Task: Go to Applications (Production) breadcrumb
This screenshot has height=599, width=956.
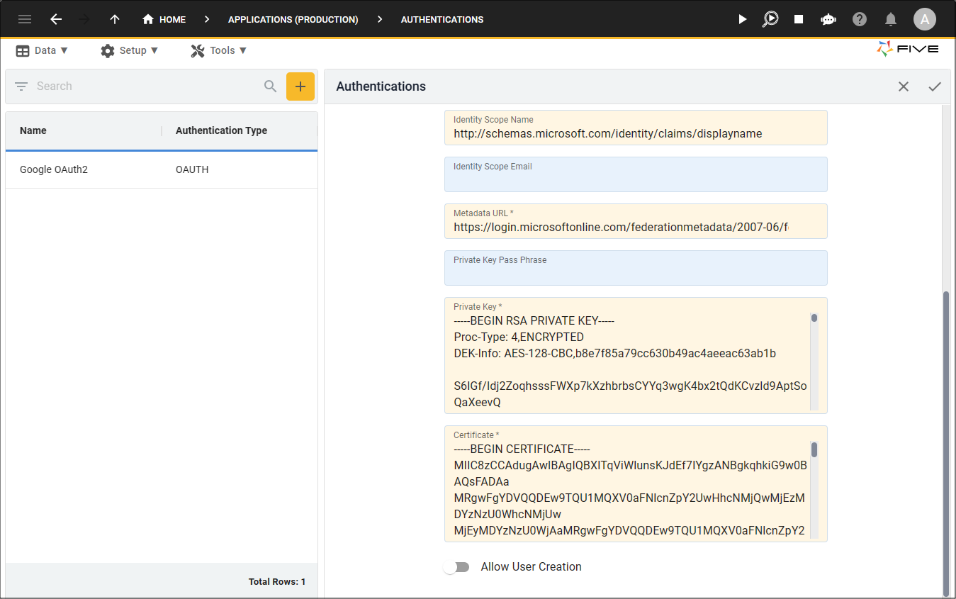Action: 293,19
